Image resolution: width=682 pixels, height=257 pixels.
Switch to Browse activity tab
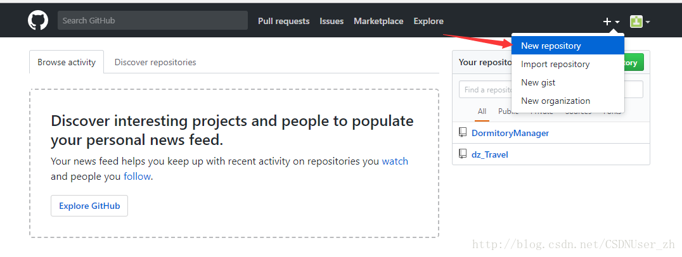[x=67, y=62]
